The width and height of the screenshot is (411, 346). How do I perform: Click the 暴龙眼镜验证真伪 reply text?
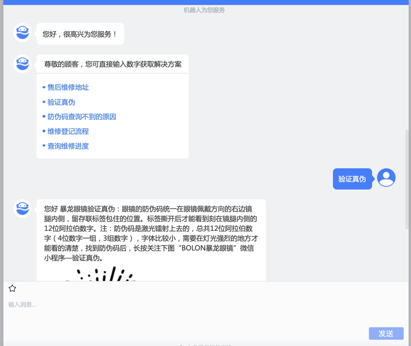[x=150, y=233]
